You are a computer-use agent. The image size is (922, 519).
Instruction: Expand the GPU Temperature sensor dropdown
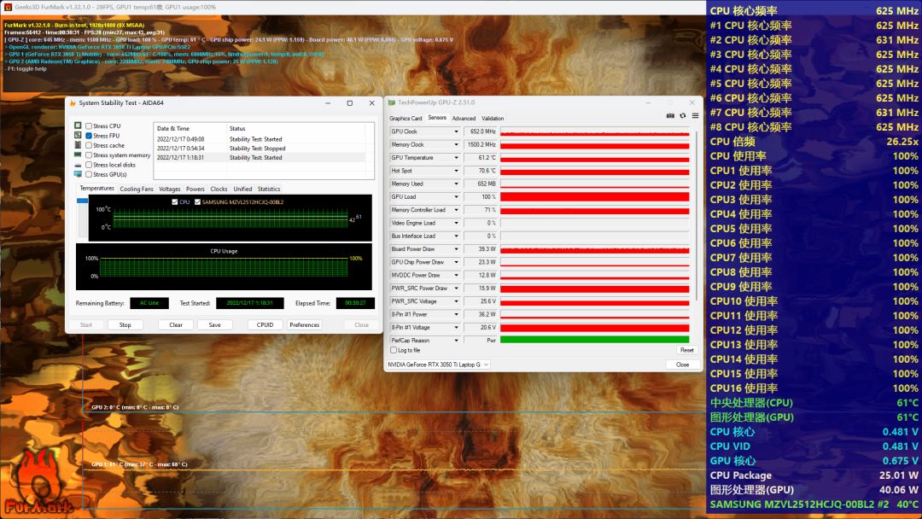tap(455, 158)
